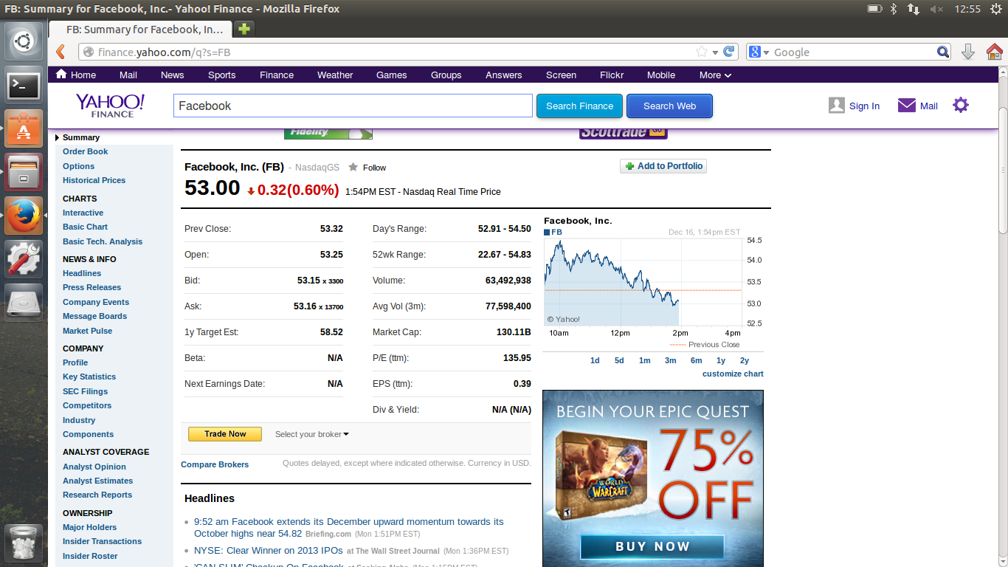Image resolution: width=1008 pixels, height=567 pixels.
Task: Open the Compare Brokers link
Action: pyautogui.click(x=215, y=464)
